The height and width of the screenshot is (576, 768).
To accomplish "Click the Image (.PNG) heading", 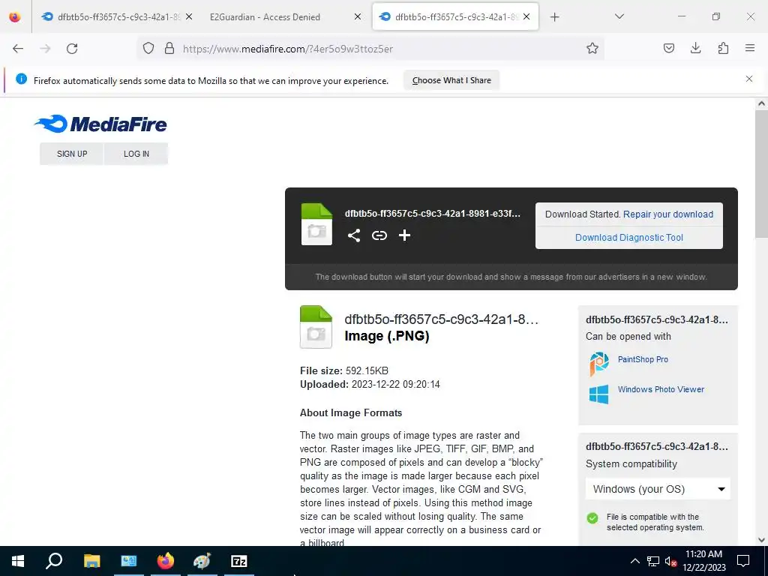I will [x=387, y=336].
